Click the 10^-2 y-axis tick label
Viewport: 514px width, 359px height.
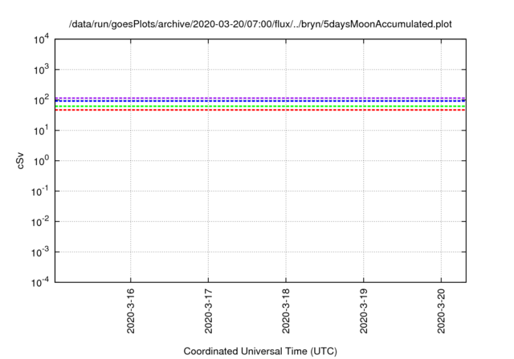40,222
